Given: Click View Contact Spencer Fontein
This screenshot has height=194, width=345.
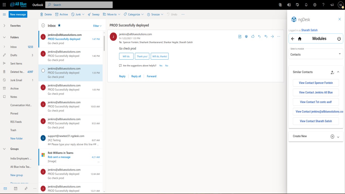Looking at the screenshot, I should [x=316, y=83].
